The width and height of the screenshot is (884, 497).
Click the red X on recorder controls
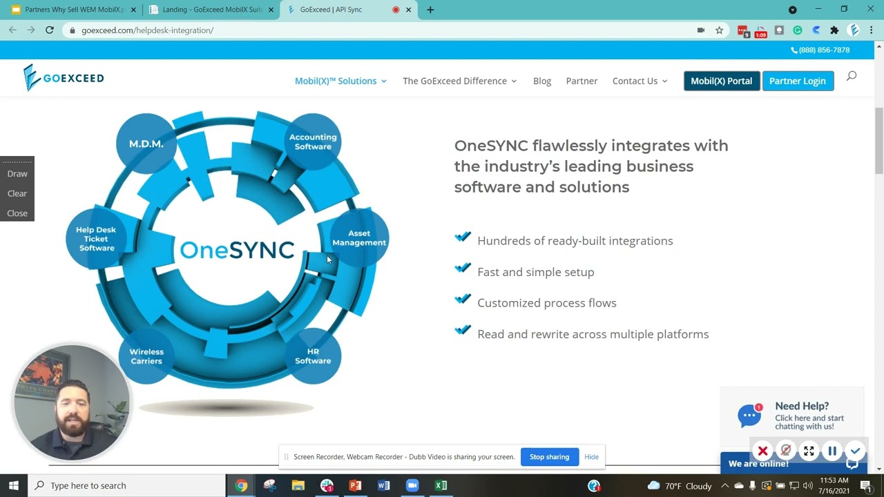point(762,451)
